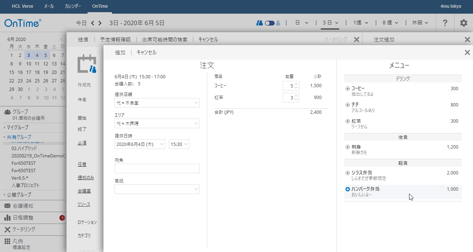The width and height of the screenshot is (473, 252).
Task: Go to next date range arrow
Action: point(100,23)
